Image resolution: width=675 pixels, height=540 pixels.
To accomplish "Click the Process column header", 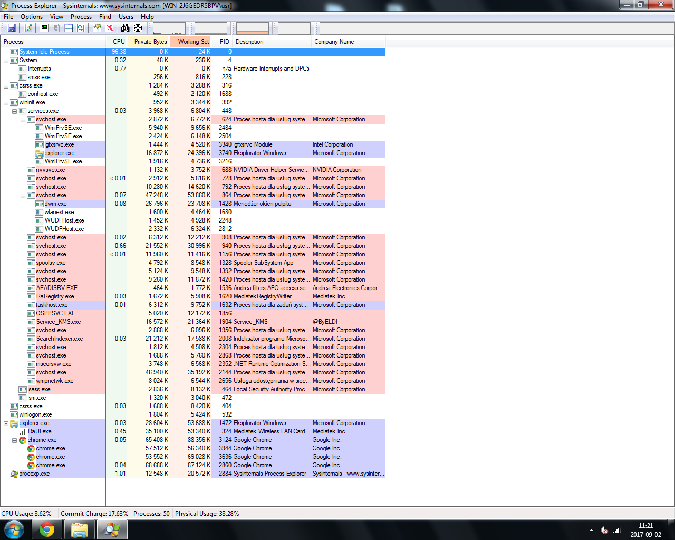I will (53, 42).
